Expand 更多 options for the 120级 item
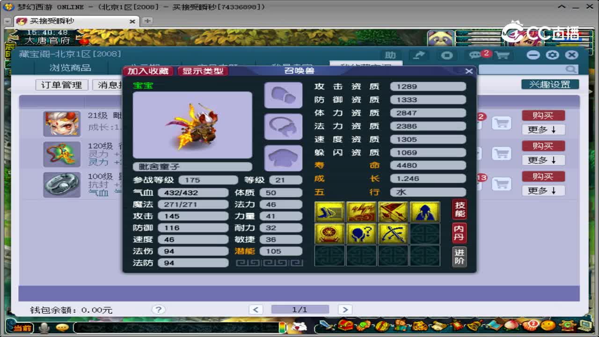The height and width of the screenshot is (337, 599). point(543,160)
